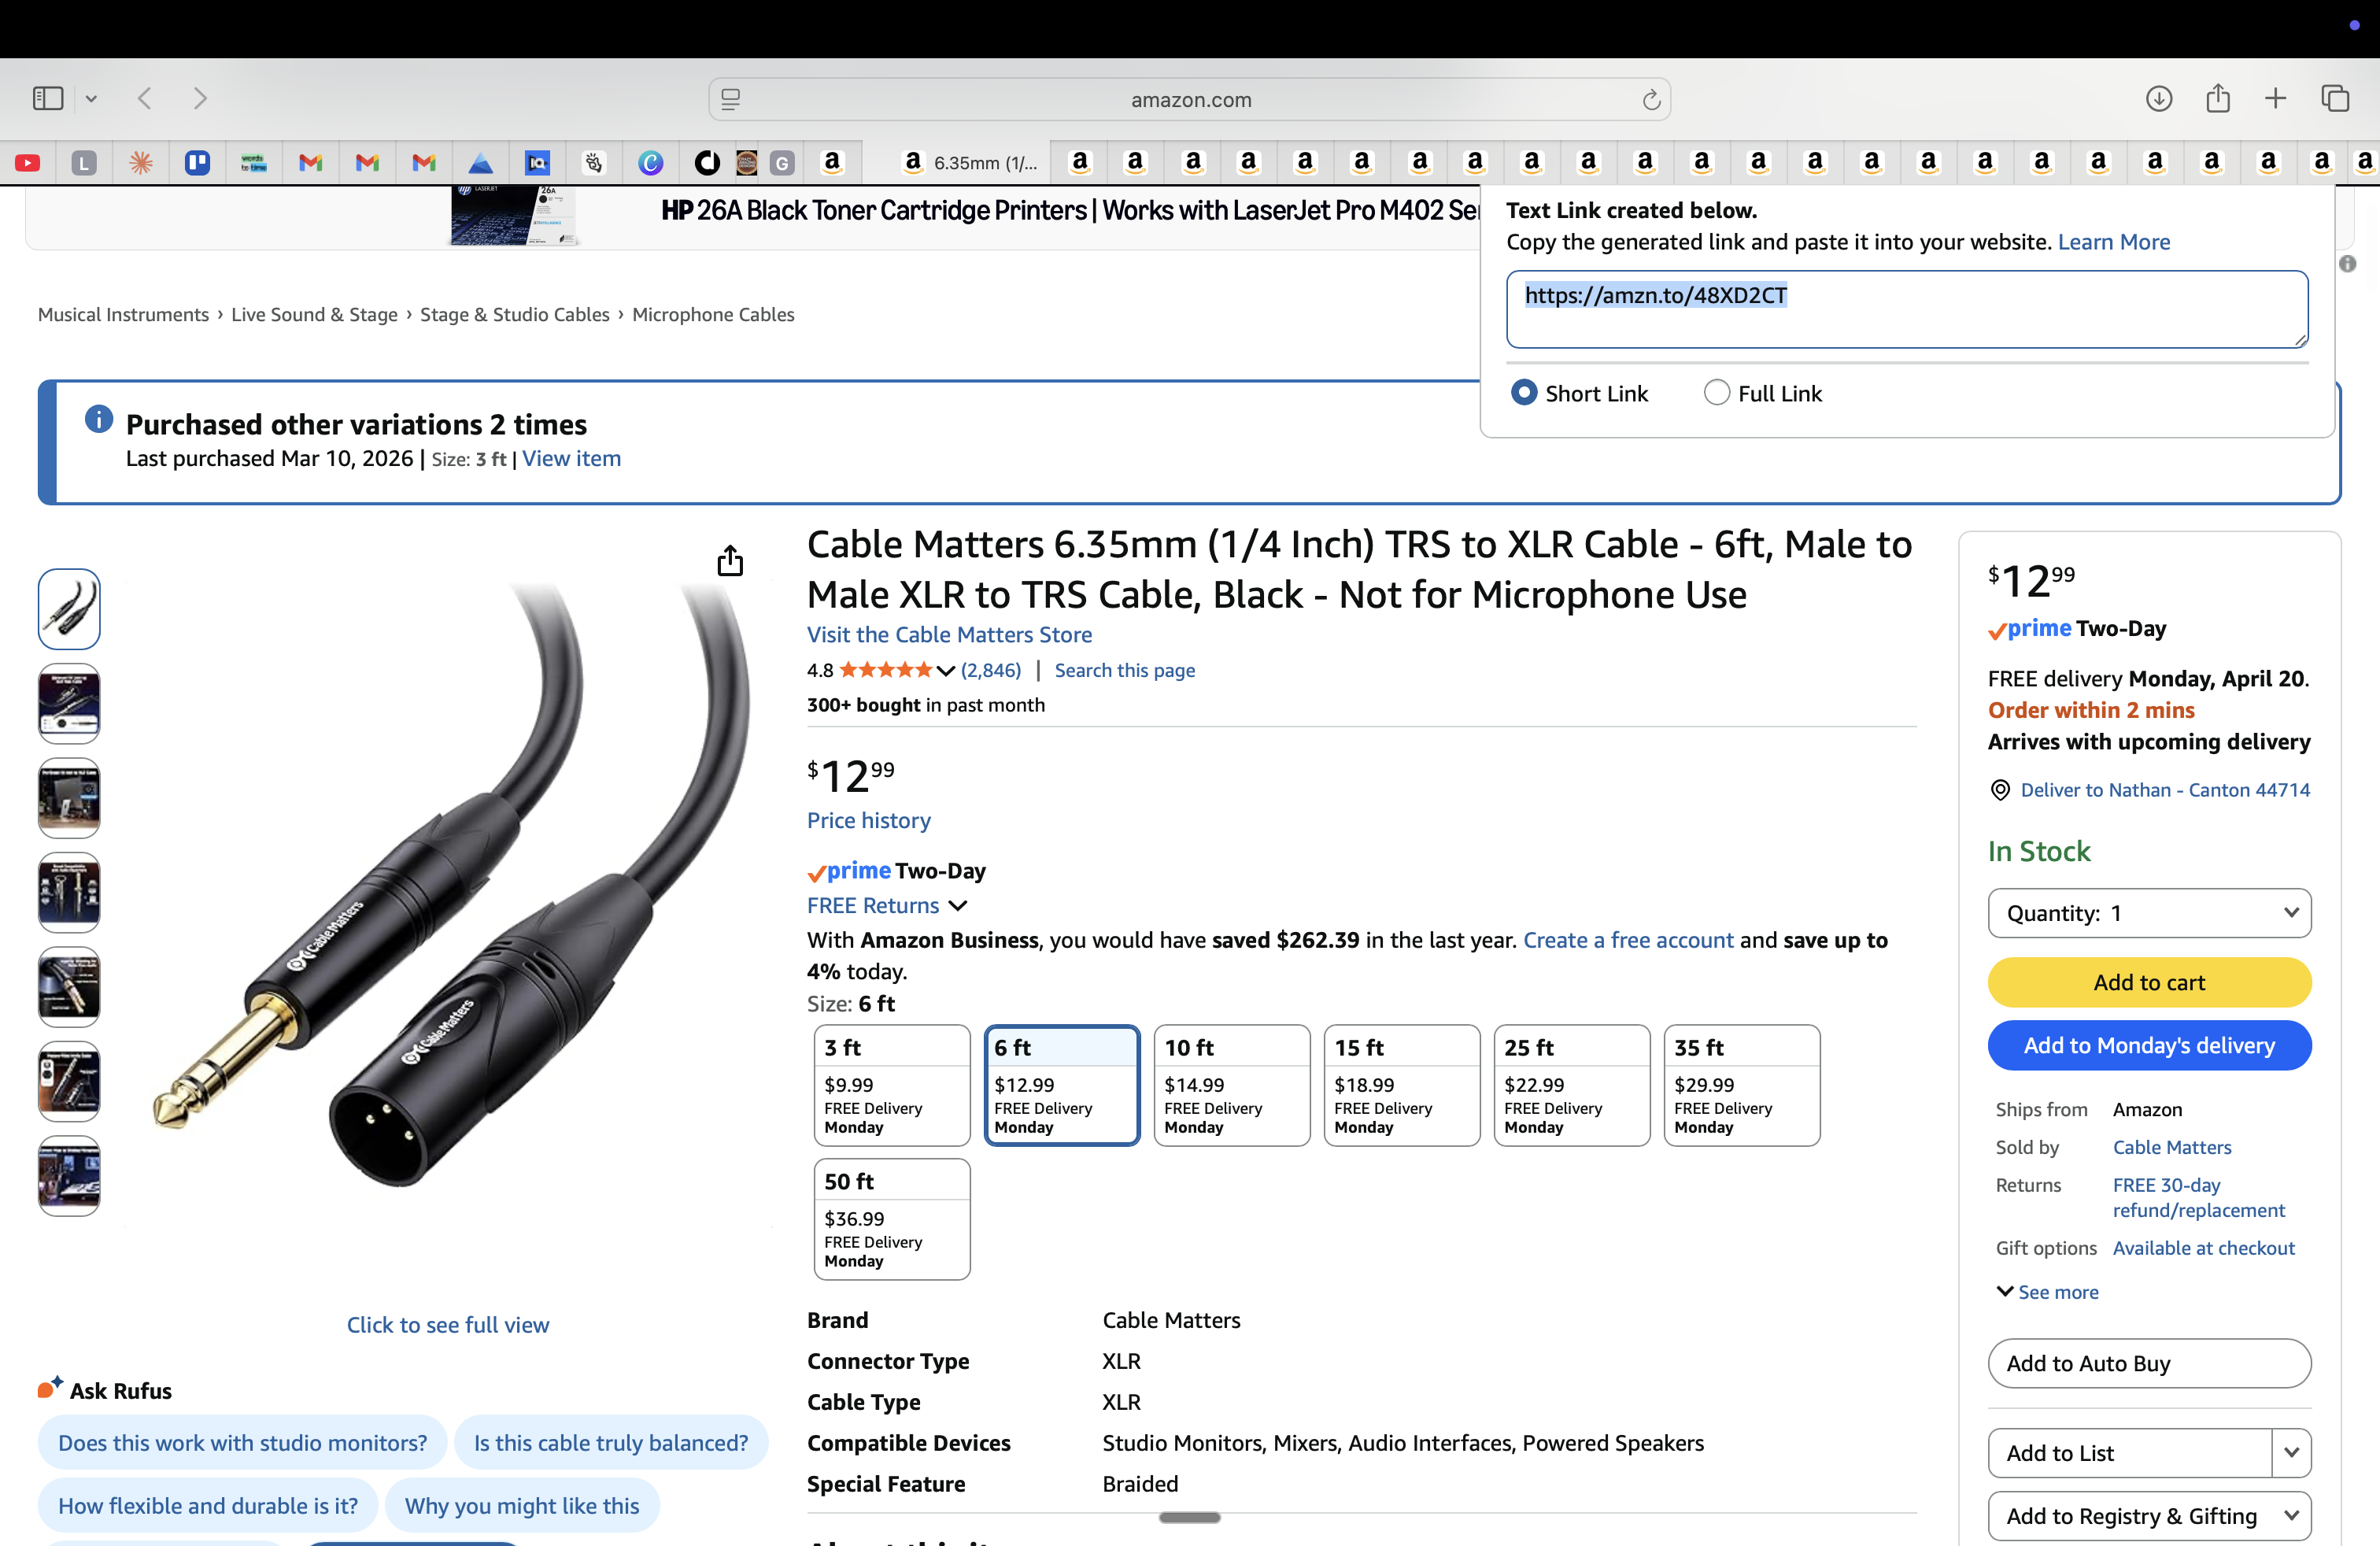The width and height of the screenshot is (2380, 1546).
Task: Go back to previous page
Action: 145,98
